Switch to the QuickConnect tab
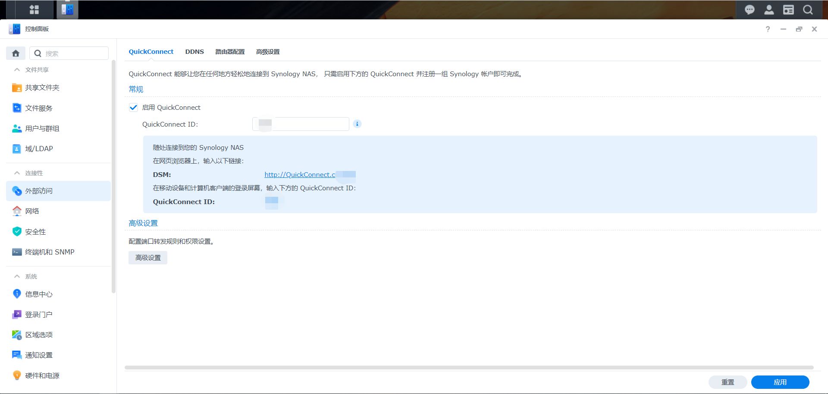The height and width of the screenshot is (394, 828). coord(151,52)
